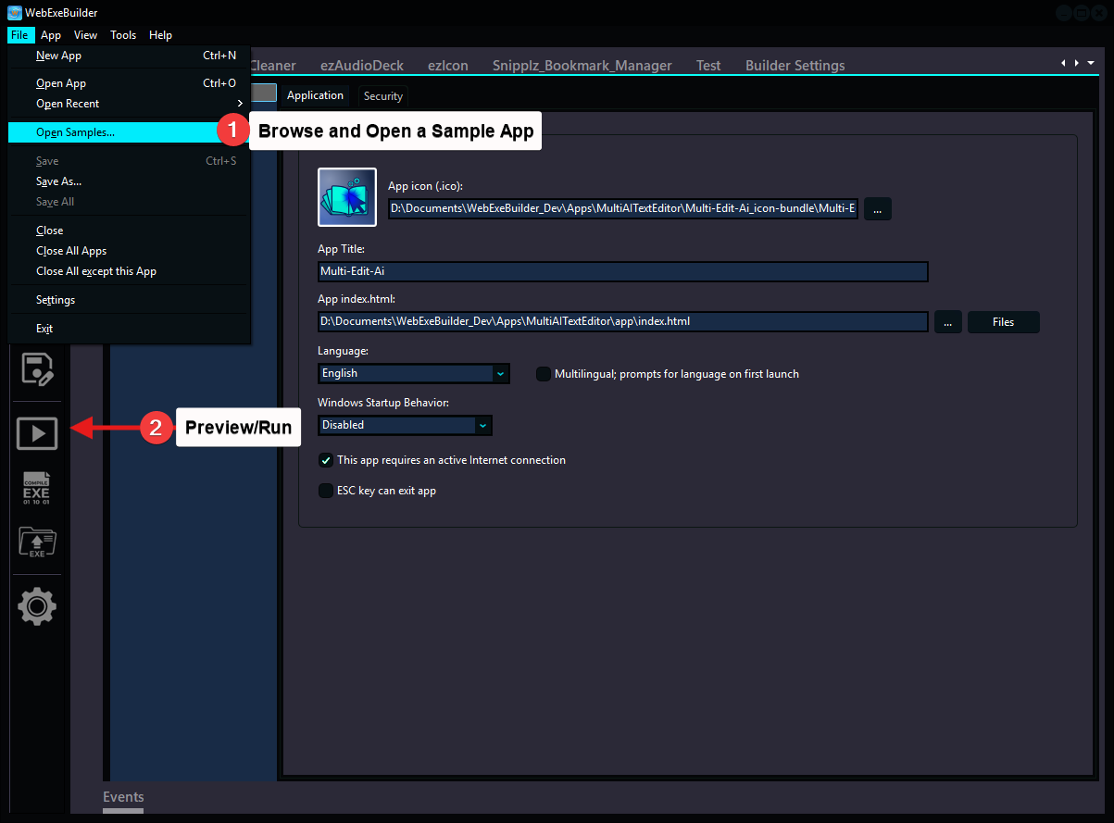Select the Compile EXE icon
This screenshot has height=823, width=1114.
[36, 488]
